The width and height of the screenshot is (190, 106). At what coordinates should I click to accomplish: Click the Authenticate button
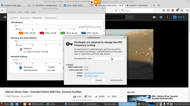tap(116, 80)
